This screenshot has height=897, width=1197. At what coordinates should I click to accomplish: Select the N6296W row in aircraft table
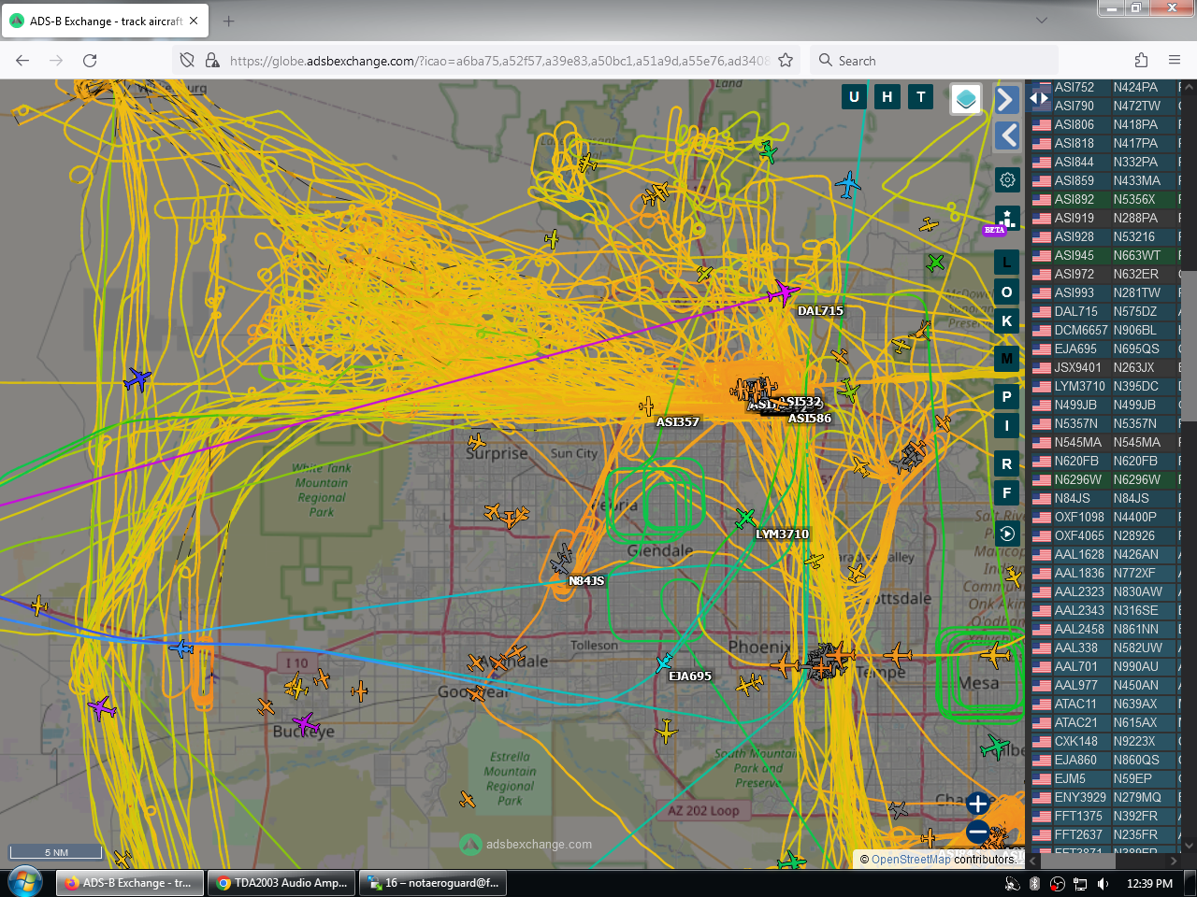pyautogui.click(x=1104, y=479)
